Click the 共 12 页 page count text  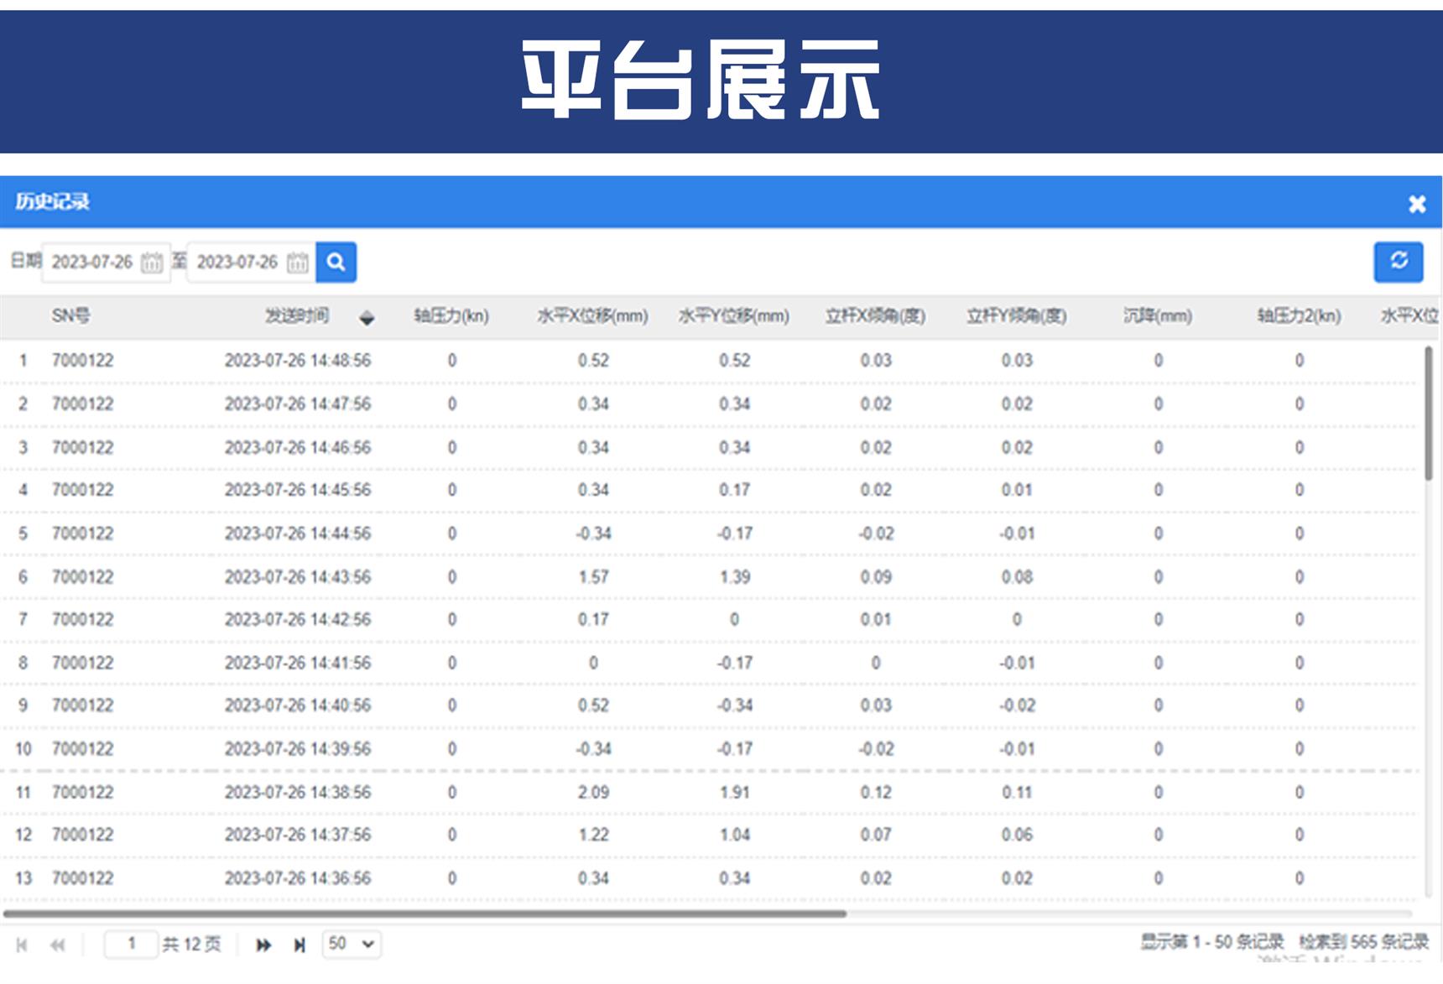191,945
